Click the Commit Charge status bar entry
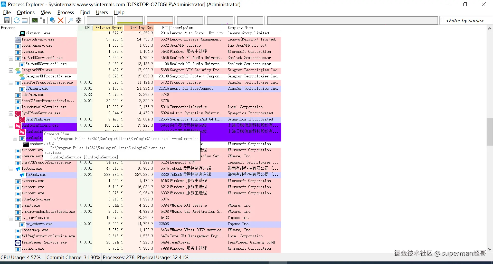493x264 pixels. coord(73,257)
